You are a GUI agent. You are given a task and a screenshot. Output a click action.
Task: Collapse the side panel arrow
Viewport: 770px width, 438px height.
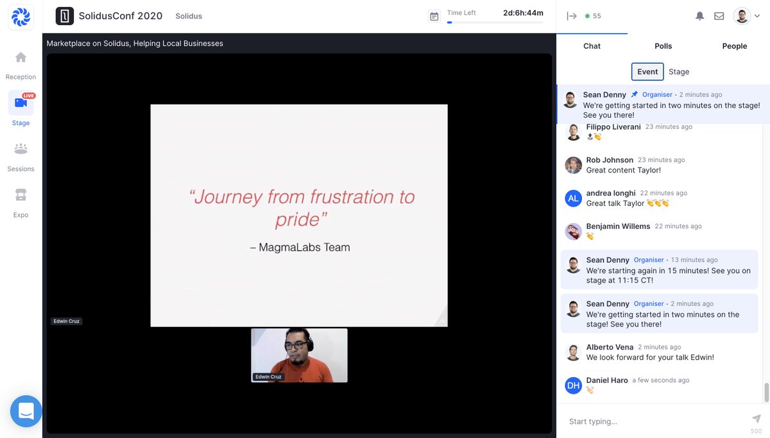click(572, 16)
